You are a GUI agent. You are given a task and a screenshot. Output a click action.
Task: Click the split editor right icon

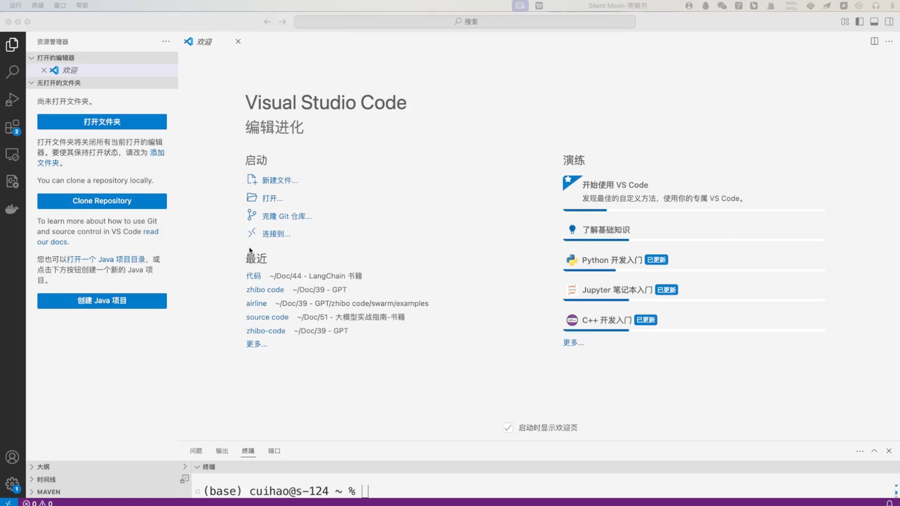click(x=874, y=41)
